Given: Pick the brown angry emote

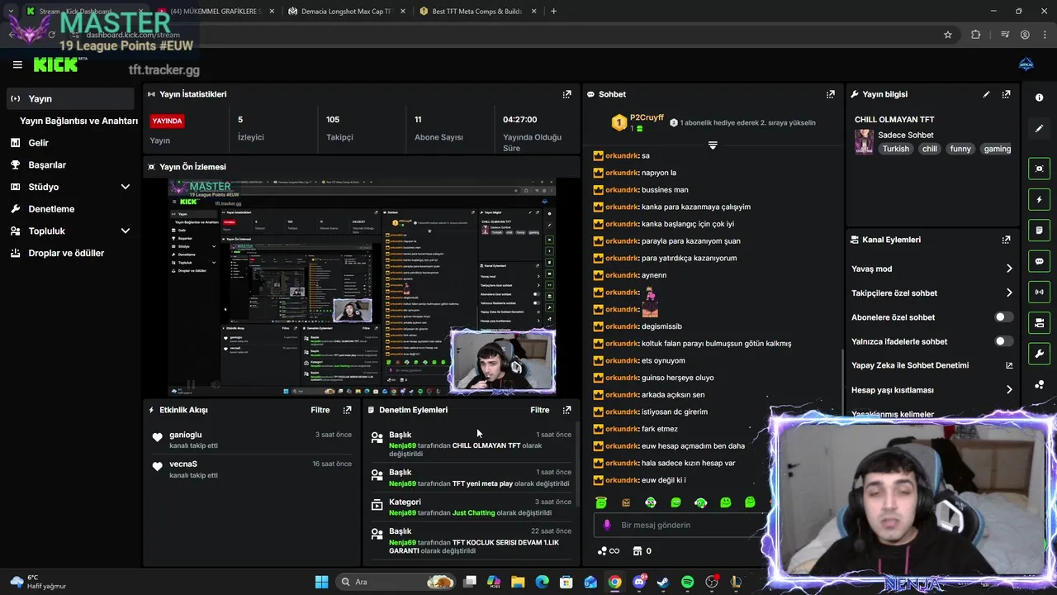Looking at the screenshot, I should tap(626, 502).
